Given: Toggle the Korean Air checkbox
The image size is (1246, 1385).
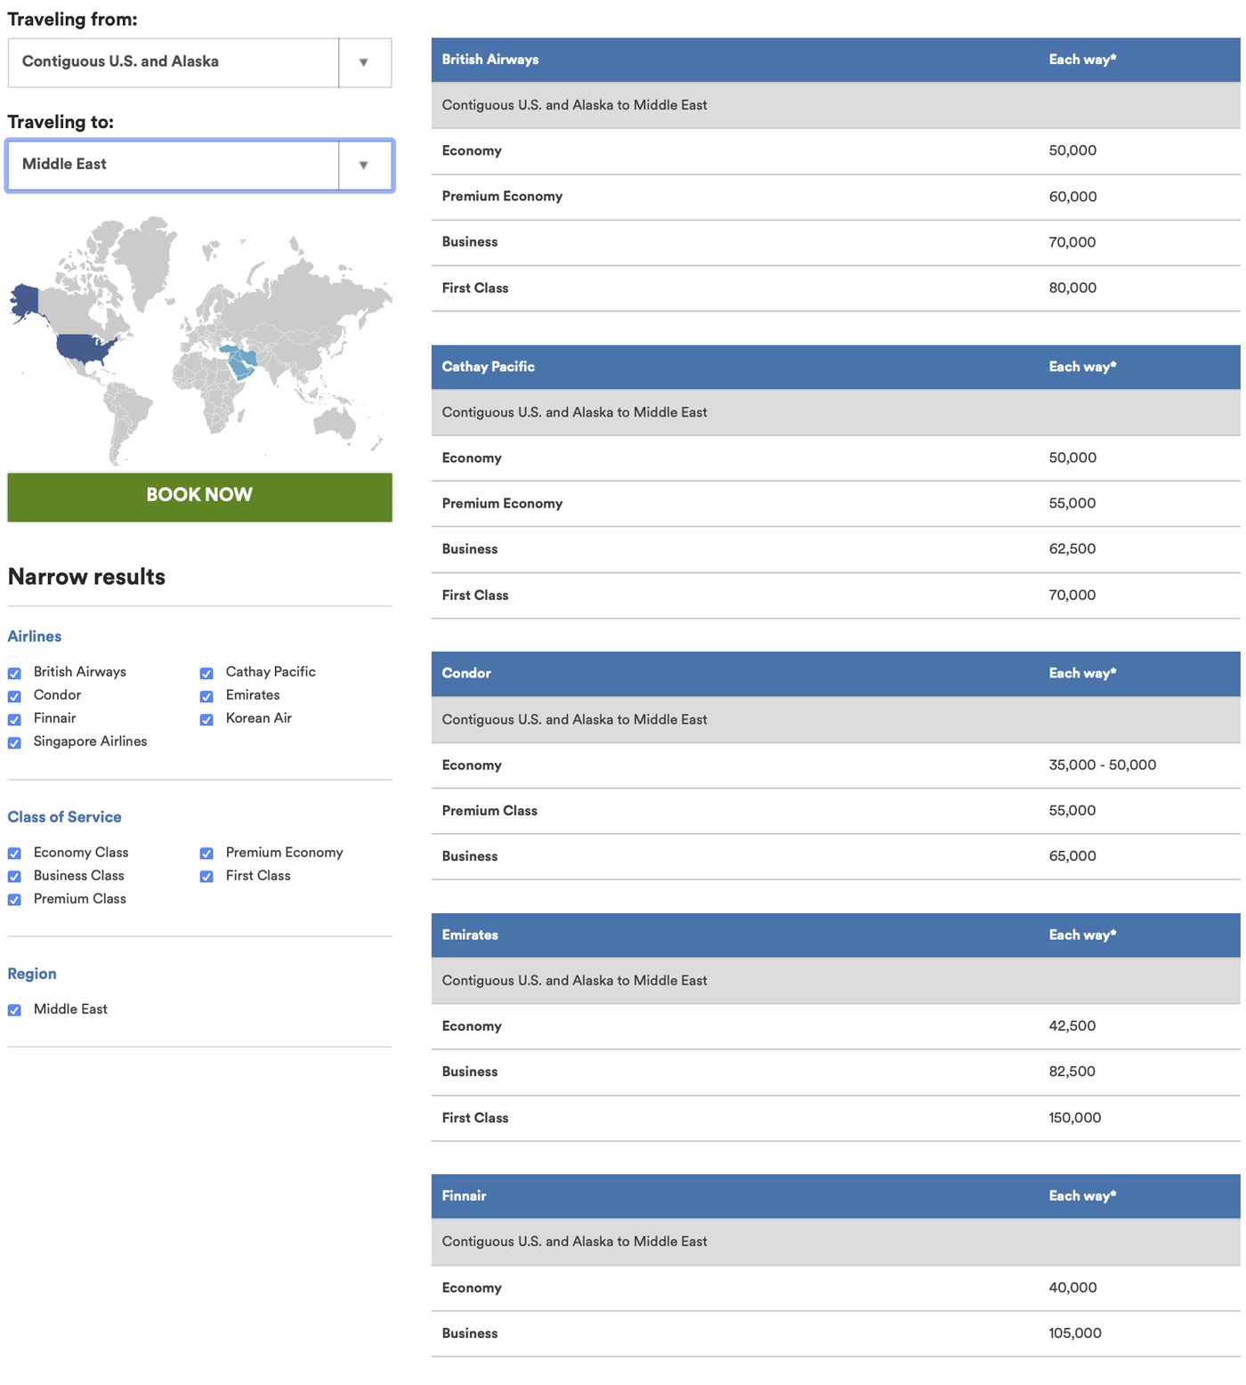Looking at the screenshot, I should tap(206, 719).
